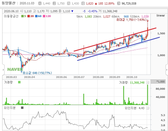Click the closing price 1,620
The width and height of the screenshot is (168, 131).
point(89,3)
